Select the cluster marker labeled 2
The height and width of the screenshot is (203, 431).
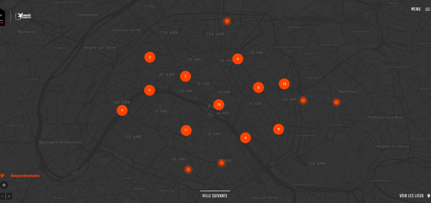point(150,57)
